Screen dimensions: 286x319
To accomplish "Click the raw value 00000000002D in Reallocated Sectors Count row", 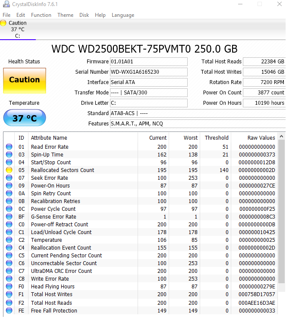I will point(257,170).
